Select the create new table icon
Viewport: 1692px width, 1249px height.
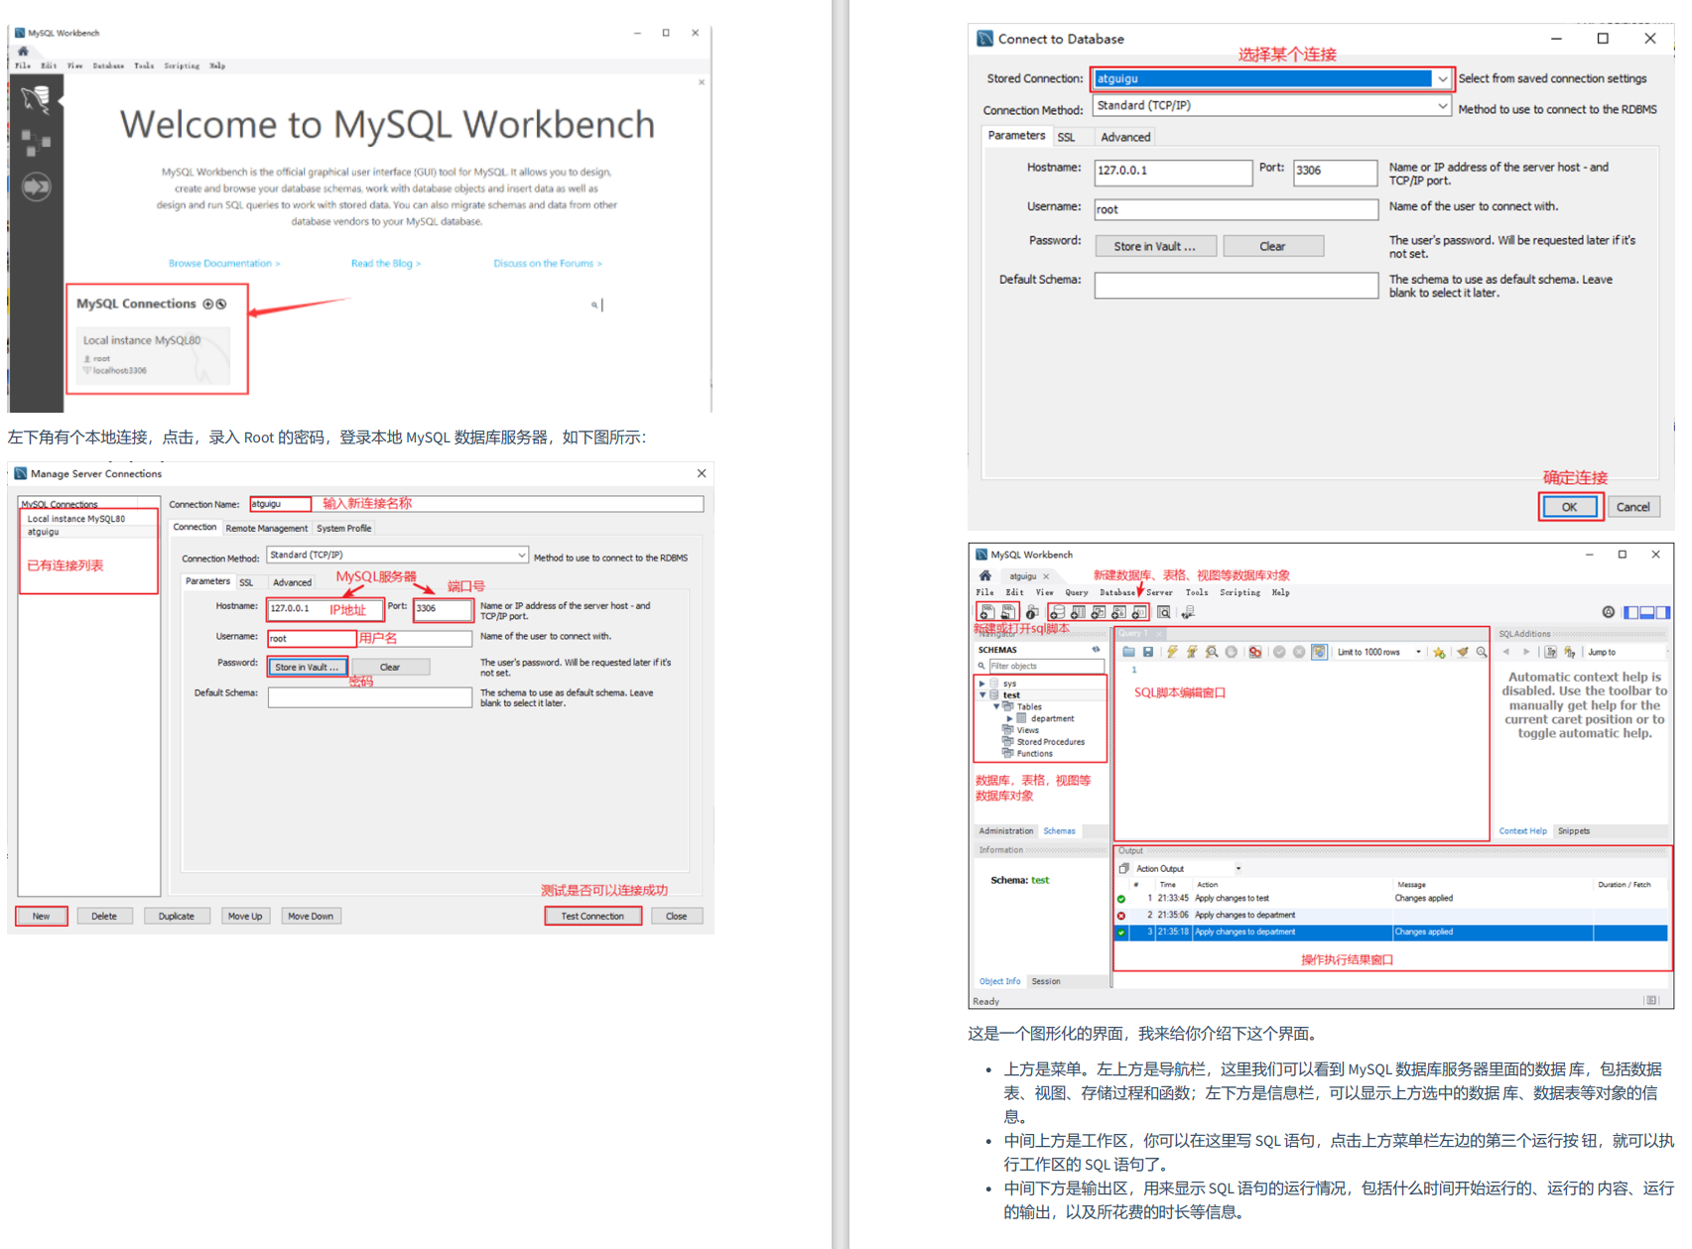[x=1076, y=612]
